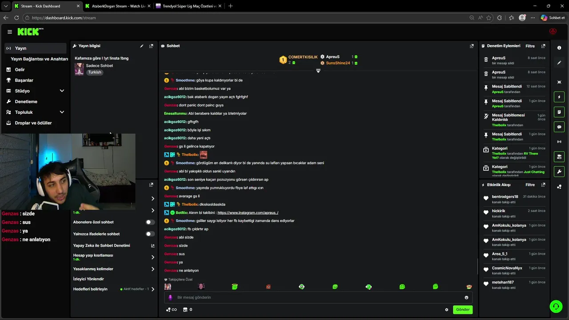This screenshot has width=569, height=320.
Task: Reload the page with the refresh button
Action: pyautogui.click(x=16, y=18)
